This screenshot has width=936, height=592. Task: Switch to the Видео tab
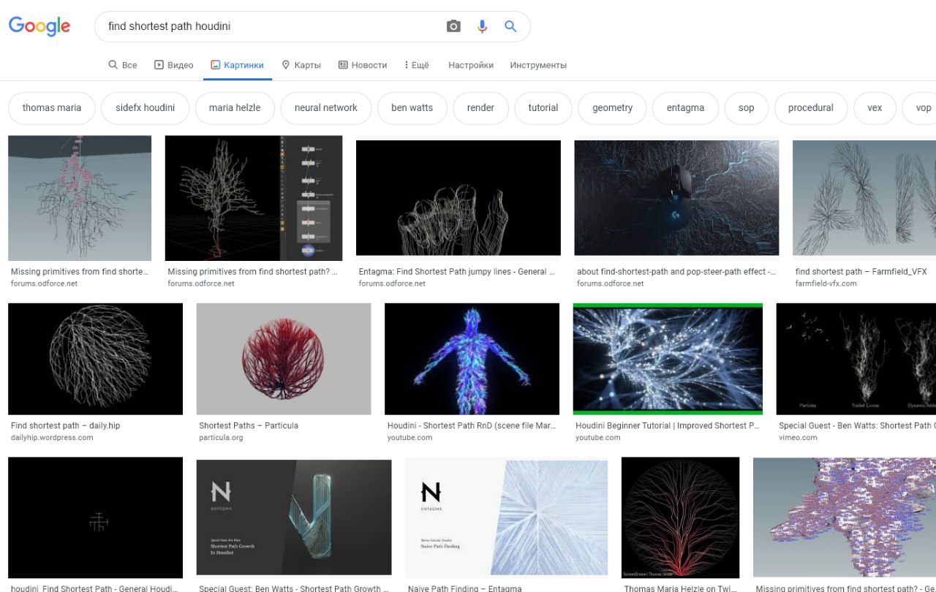pyautogui.click(x=174, y=65)
